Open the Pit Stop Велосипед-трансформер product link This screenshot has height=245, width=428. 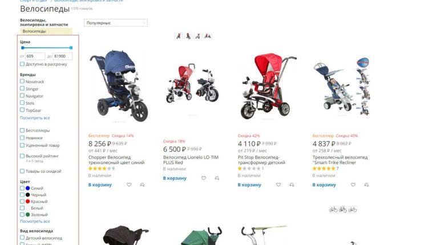click(x=261, y=160)
